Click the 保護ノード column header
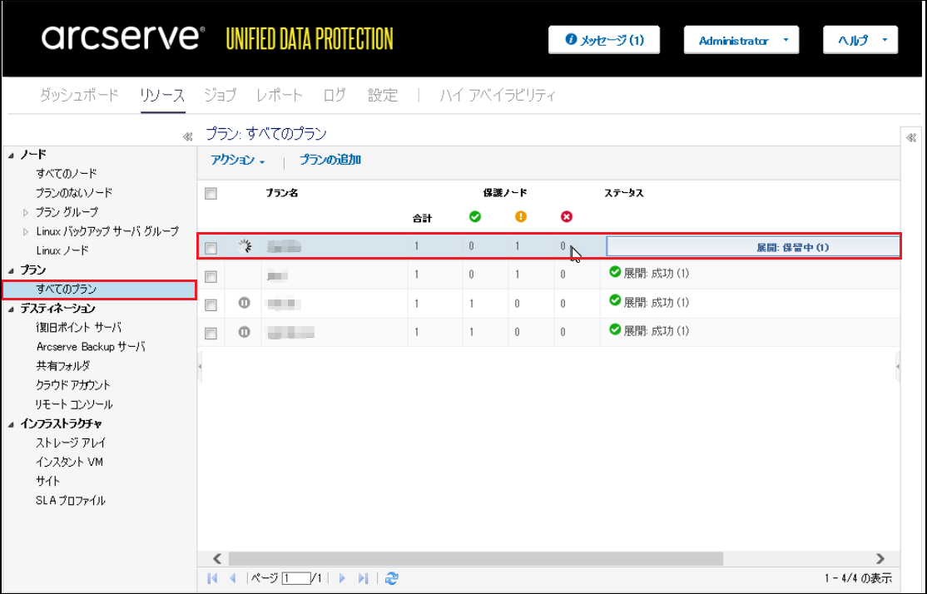927x594 pixels. pyautogui.click(x=504, y=193)
